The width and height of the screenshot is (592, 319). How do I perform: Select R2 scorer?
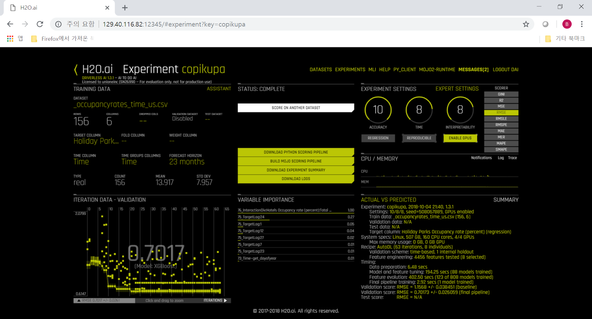(x=501, y=100)
